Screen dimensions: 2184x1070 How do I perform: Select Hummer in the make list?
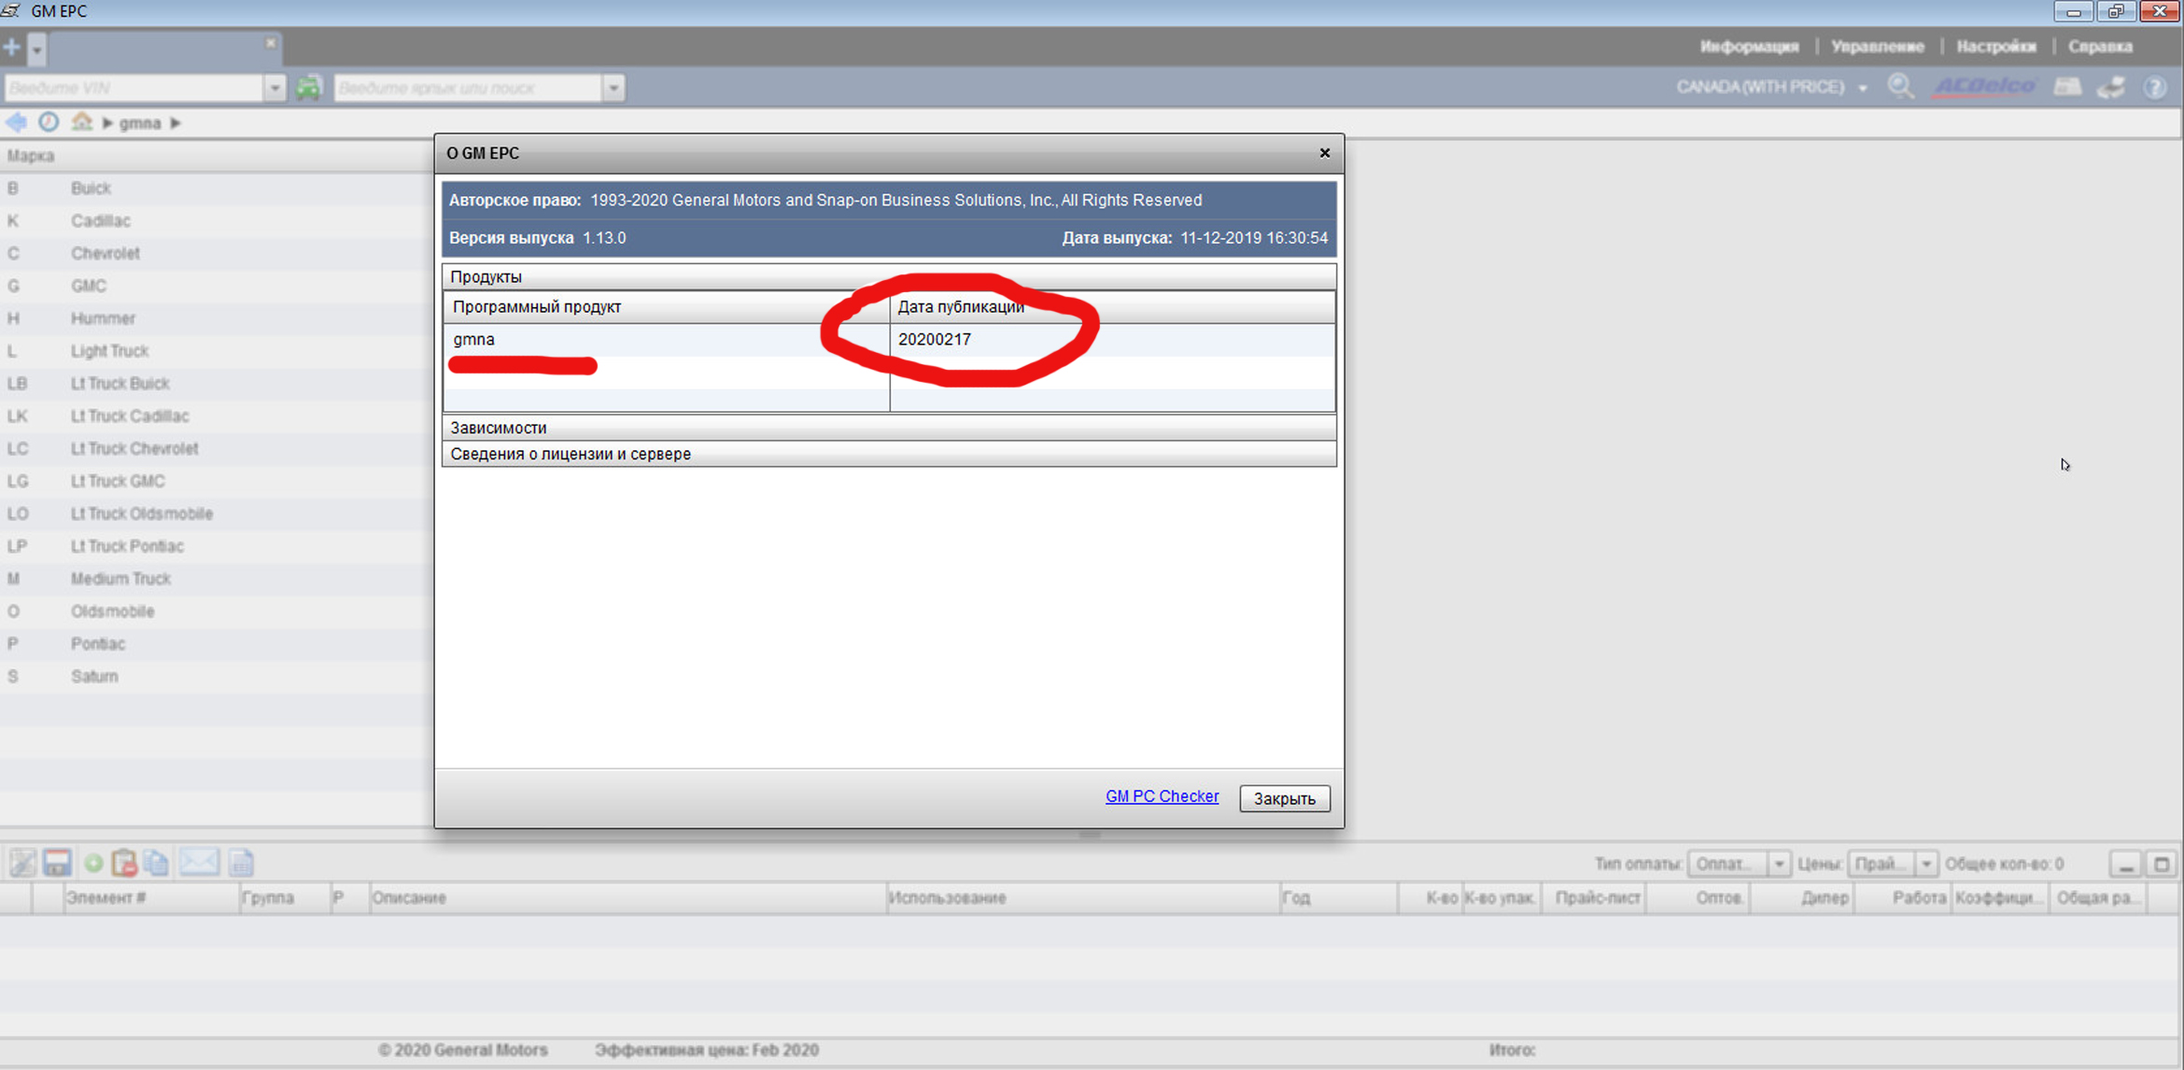[x=215, y=318]
